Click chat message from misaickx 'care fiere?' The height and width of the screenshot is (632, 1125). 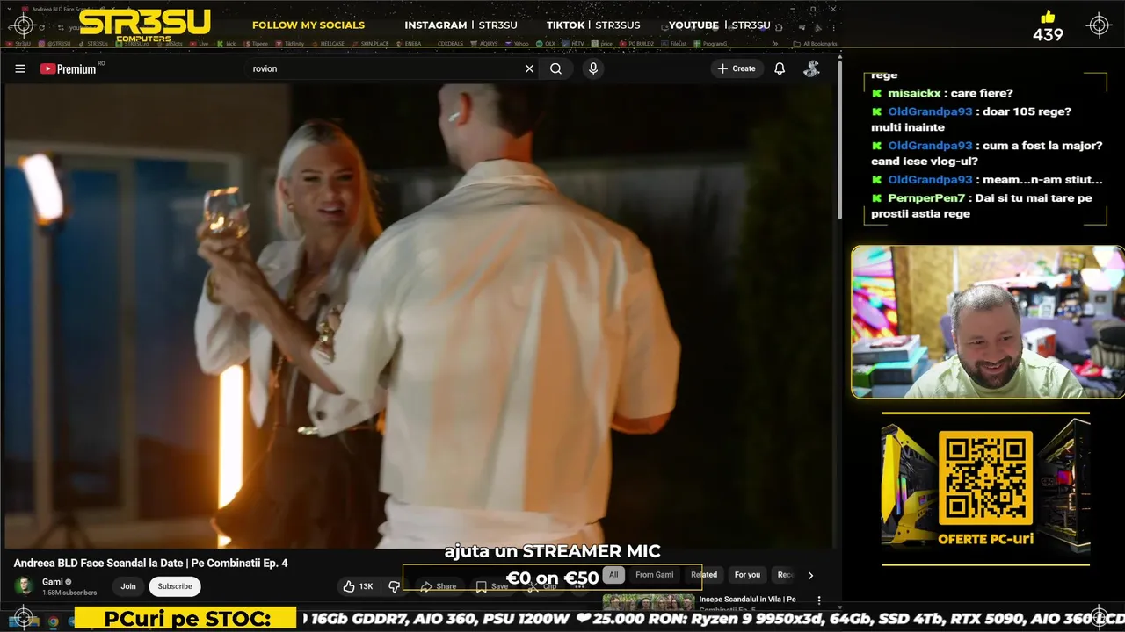(x=943, y=93)
